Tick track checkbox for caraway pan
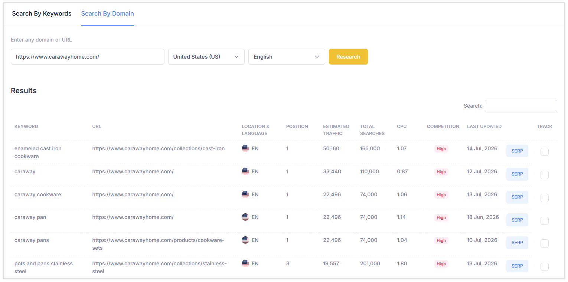This screenshot has width=568, height=282. (x=545, y=221)
